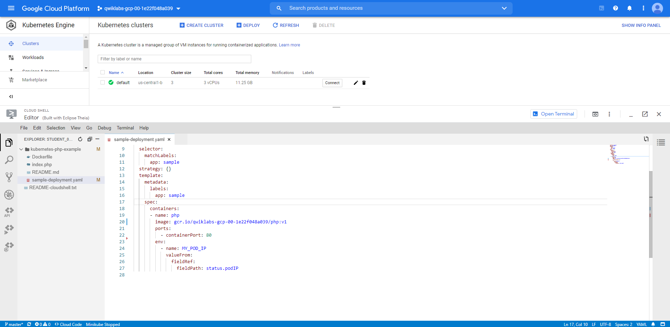This screenshot has height=327, width=670.
Task: Select the sample-deployment.yaml editor tab
Action: [139, 140]
